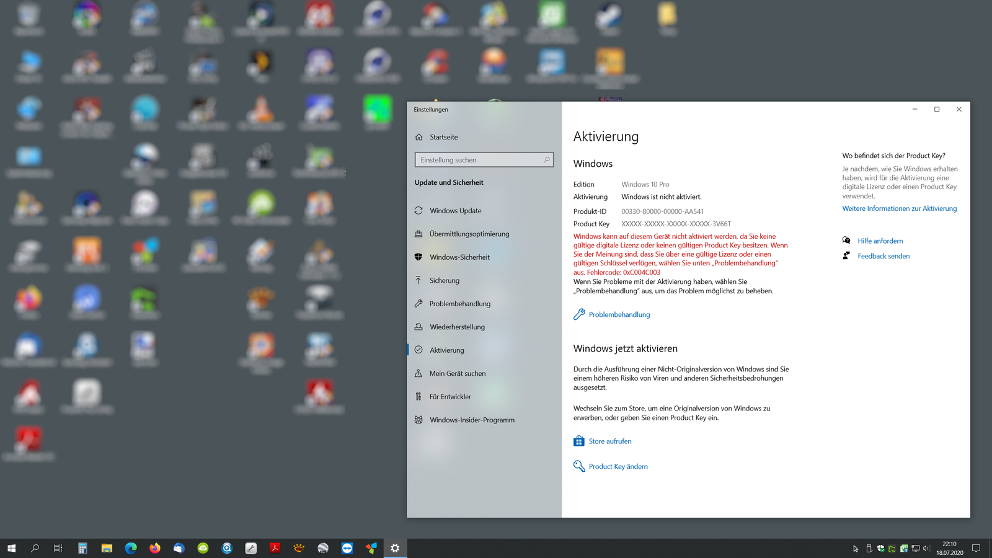Open the Action Center notification icon
Viewport: 992px width, 558px height.
click(x=976, y=548)
